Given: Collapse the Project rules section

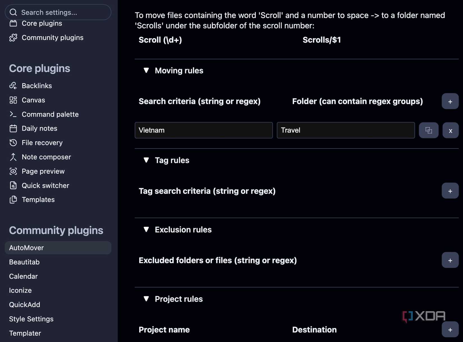Looking at the screenshot, I should pos(146,299).
